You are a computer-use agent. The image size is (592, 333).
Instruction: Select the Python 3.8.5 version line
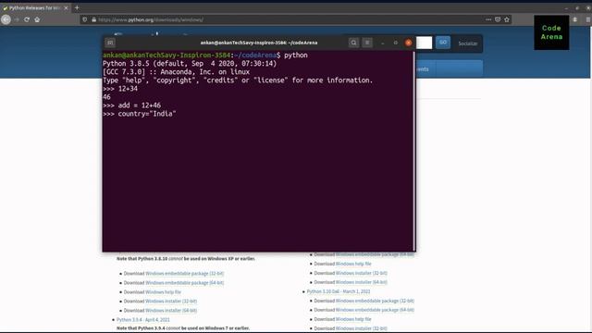pos(190,64)
